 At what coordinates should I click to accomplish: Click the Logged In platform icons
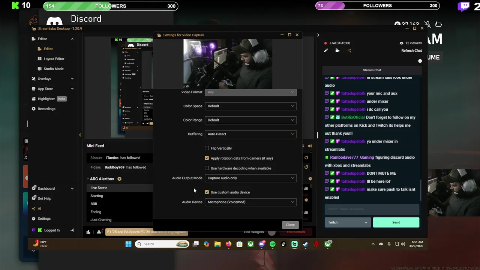37,230
